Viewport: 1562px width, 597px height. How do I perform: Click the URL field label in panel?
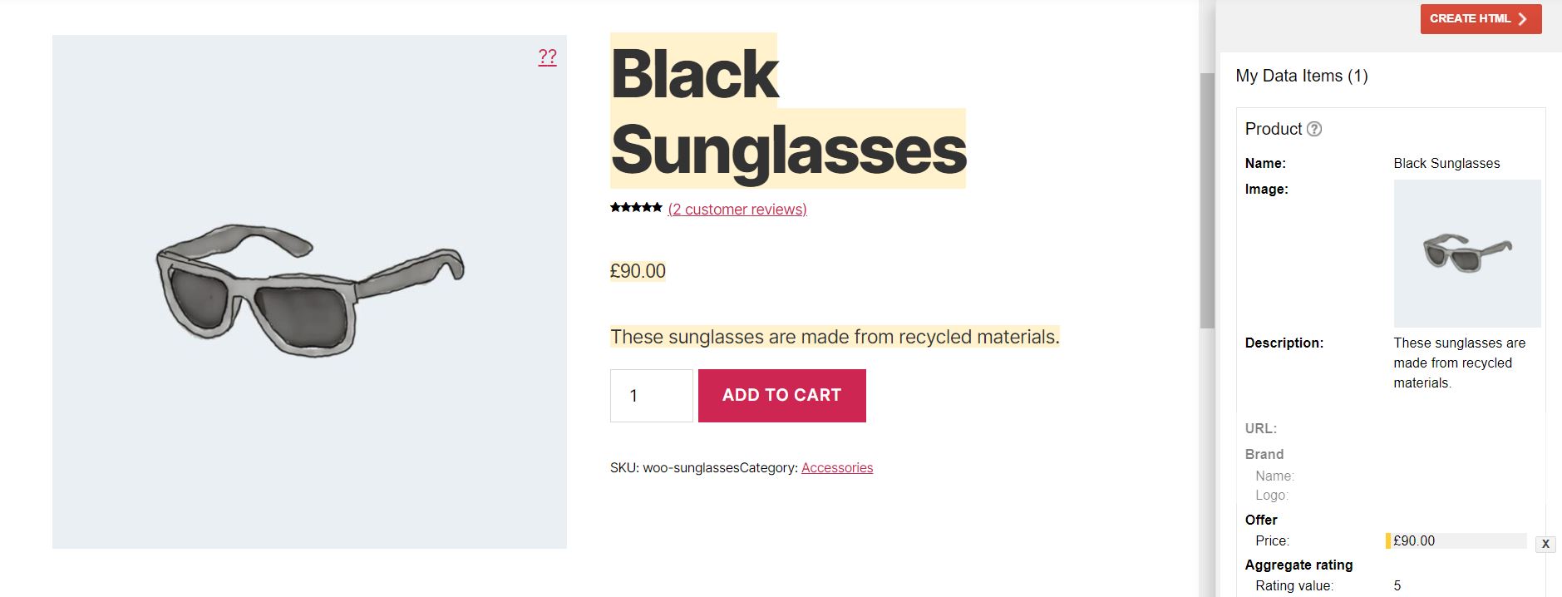(1260, 429)
